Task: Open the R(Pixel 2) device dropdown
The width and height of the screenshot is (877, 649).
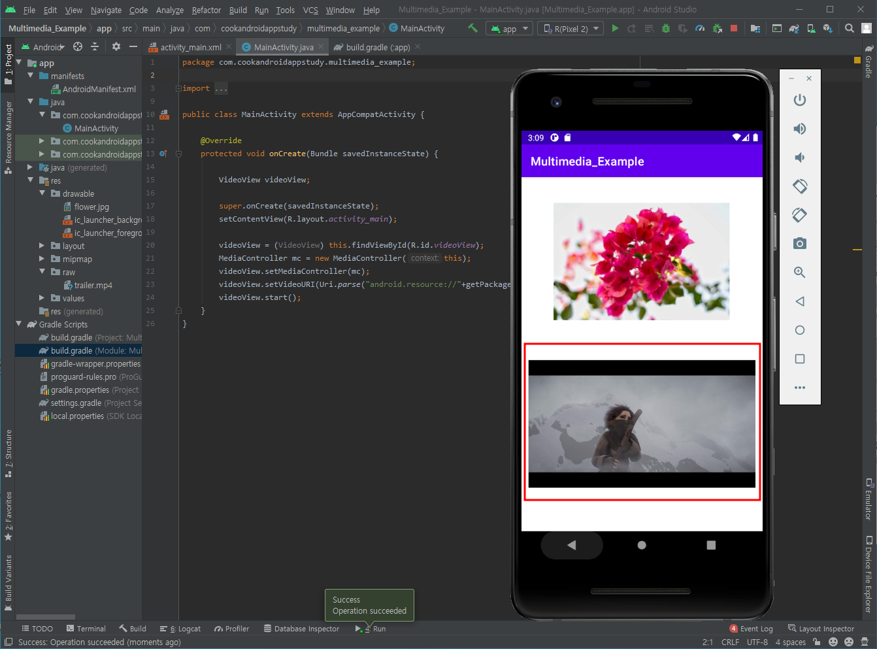Action: (x=571, y=29)
